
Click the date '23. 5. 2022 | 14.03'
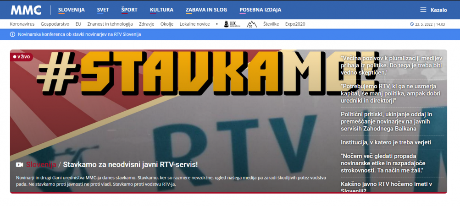tap(430, 24)
